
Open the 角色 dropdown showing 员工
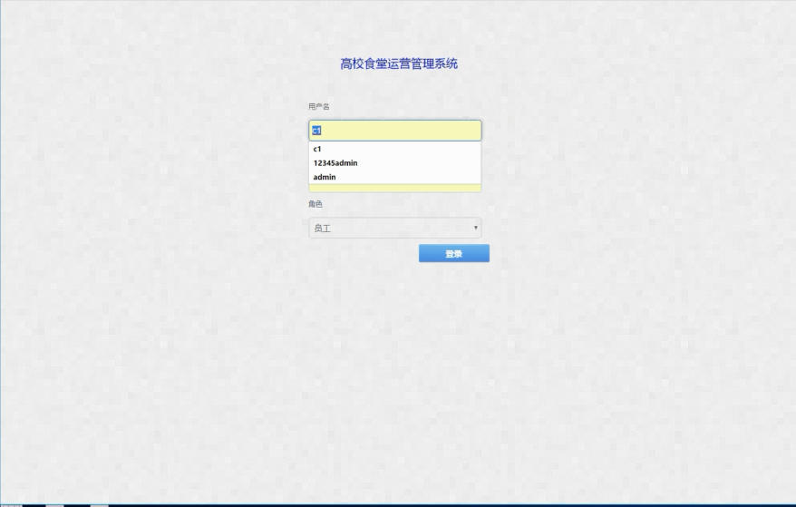[x=395, y=228]
